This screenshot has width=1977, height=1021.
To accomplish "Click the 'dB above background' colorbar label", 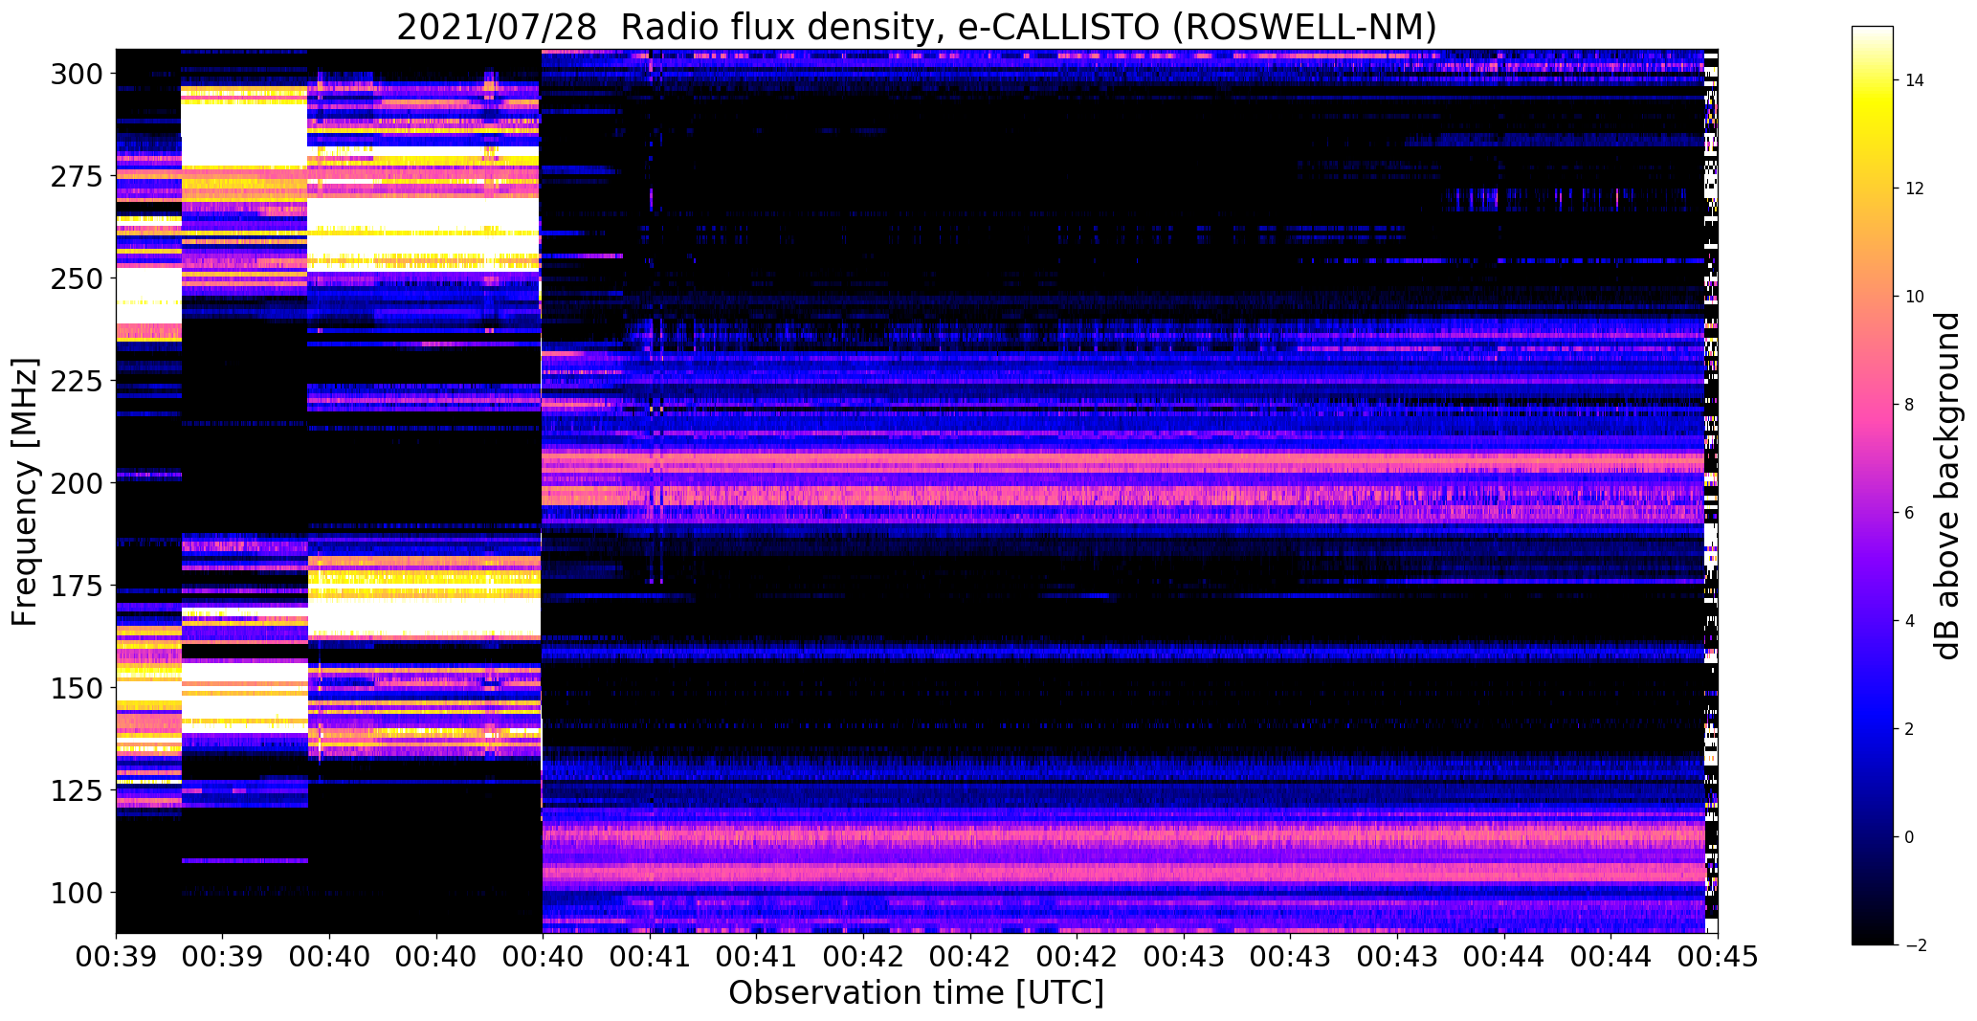I will click(x=1947, y=486).
